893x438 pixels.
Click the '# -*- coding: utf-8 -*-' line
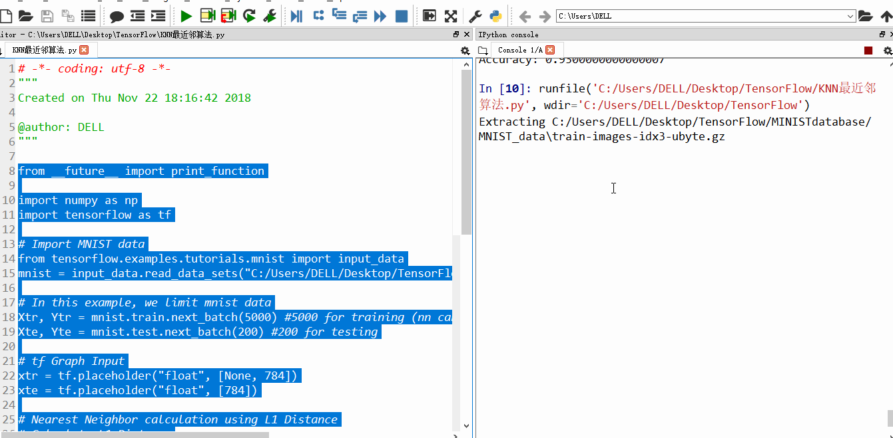[95, 68]
